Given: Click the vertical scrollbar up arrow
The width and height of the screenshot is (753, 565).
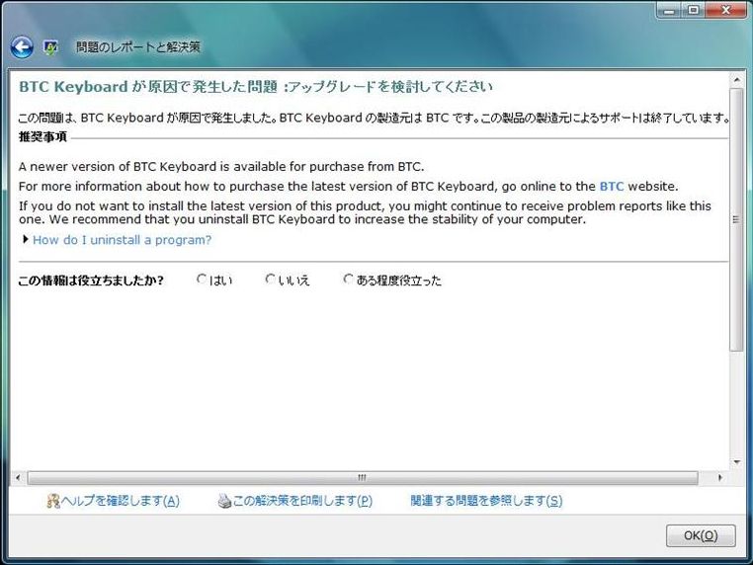Looking at the screenshot, I should pyautogui.click(x=736, y=79).
